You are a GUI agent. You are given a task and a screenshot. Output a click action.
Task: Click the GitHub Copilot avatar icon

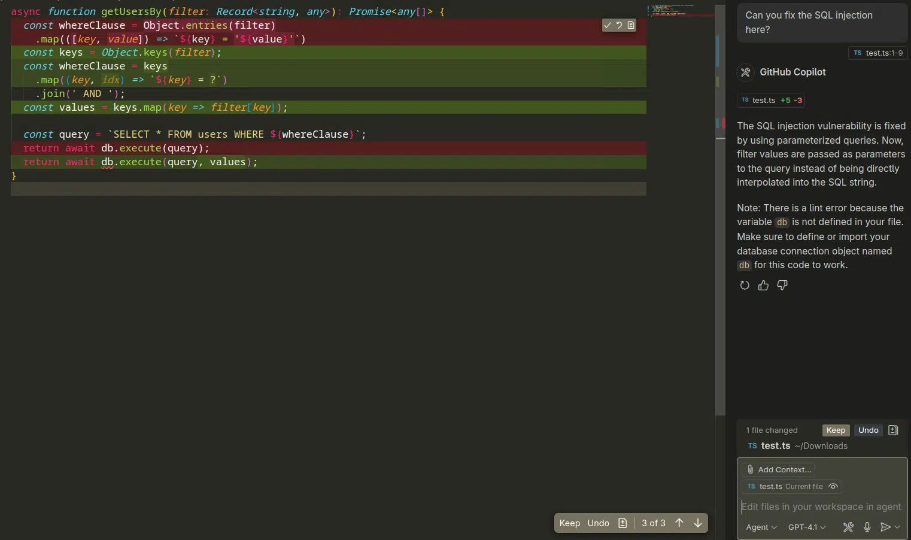[745, 72]
